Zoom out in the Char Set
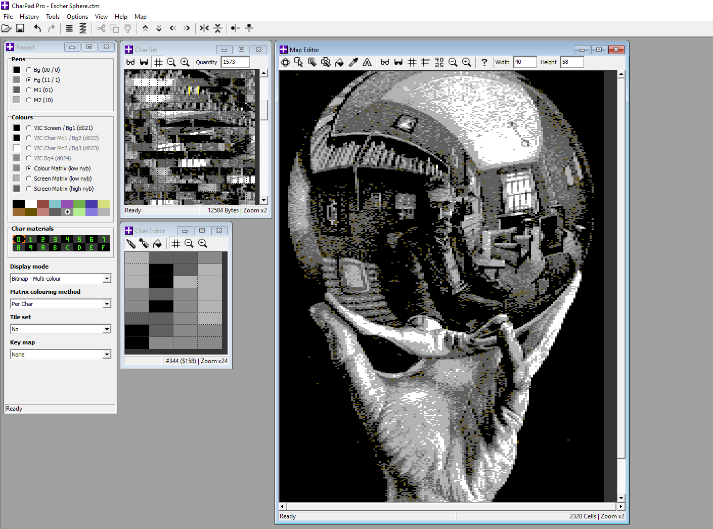713x529 pixels. tap(171, 62)
